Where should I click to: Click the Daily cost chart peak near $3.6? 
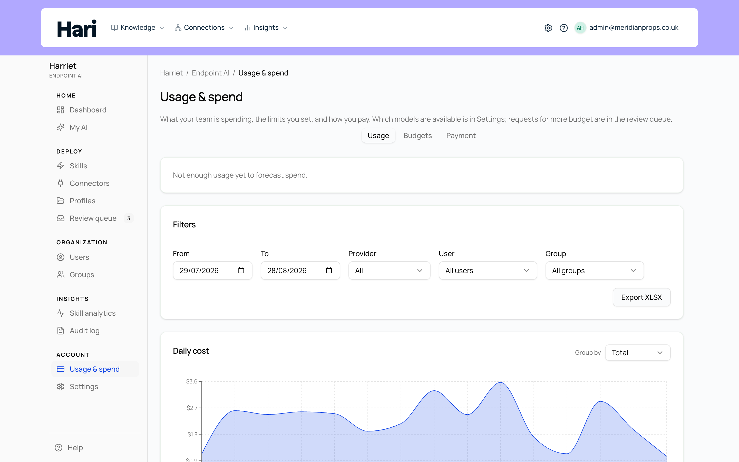(x=501, y=382)
